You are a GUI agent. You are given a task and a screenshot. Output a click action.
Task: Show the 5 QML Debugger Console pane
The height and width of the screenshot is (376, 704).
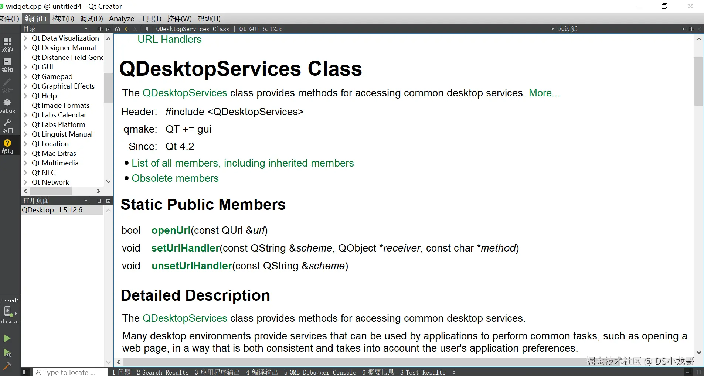coord(320,372)
